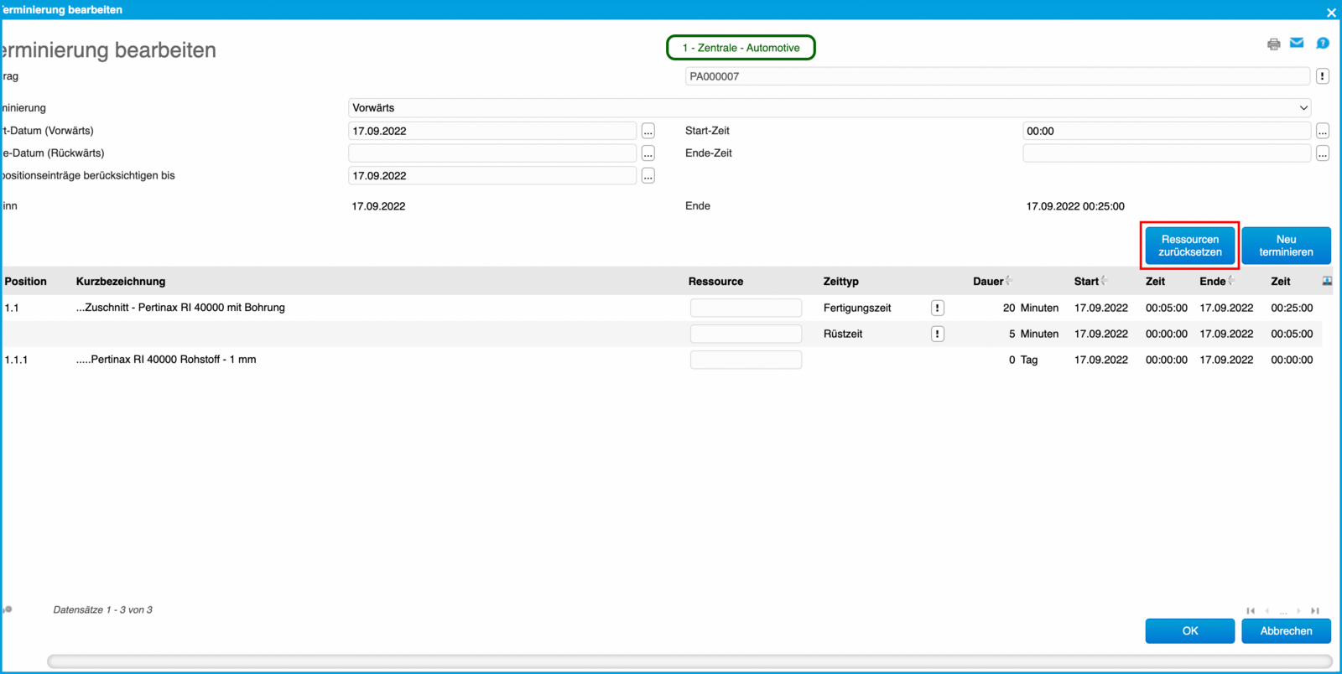Screen dimensions: 1342x674
Task: Click the print icon
Action: 1273,44
